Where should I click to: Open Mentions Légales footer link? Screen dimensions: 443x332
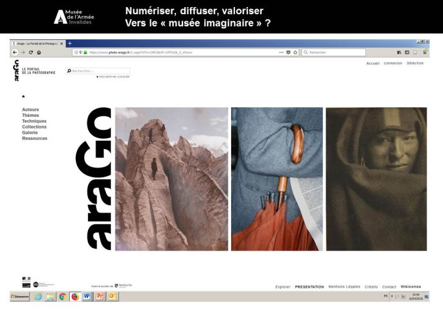pos(344,286)
